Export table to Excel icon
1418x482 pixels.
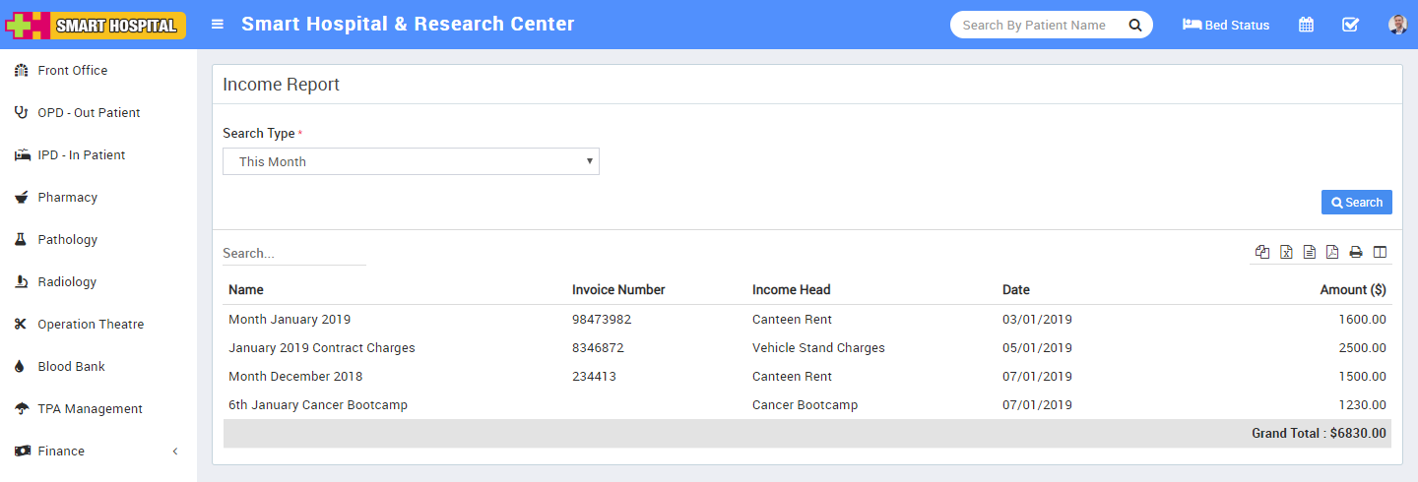[x=1286, y=253]
